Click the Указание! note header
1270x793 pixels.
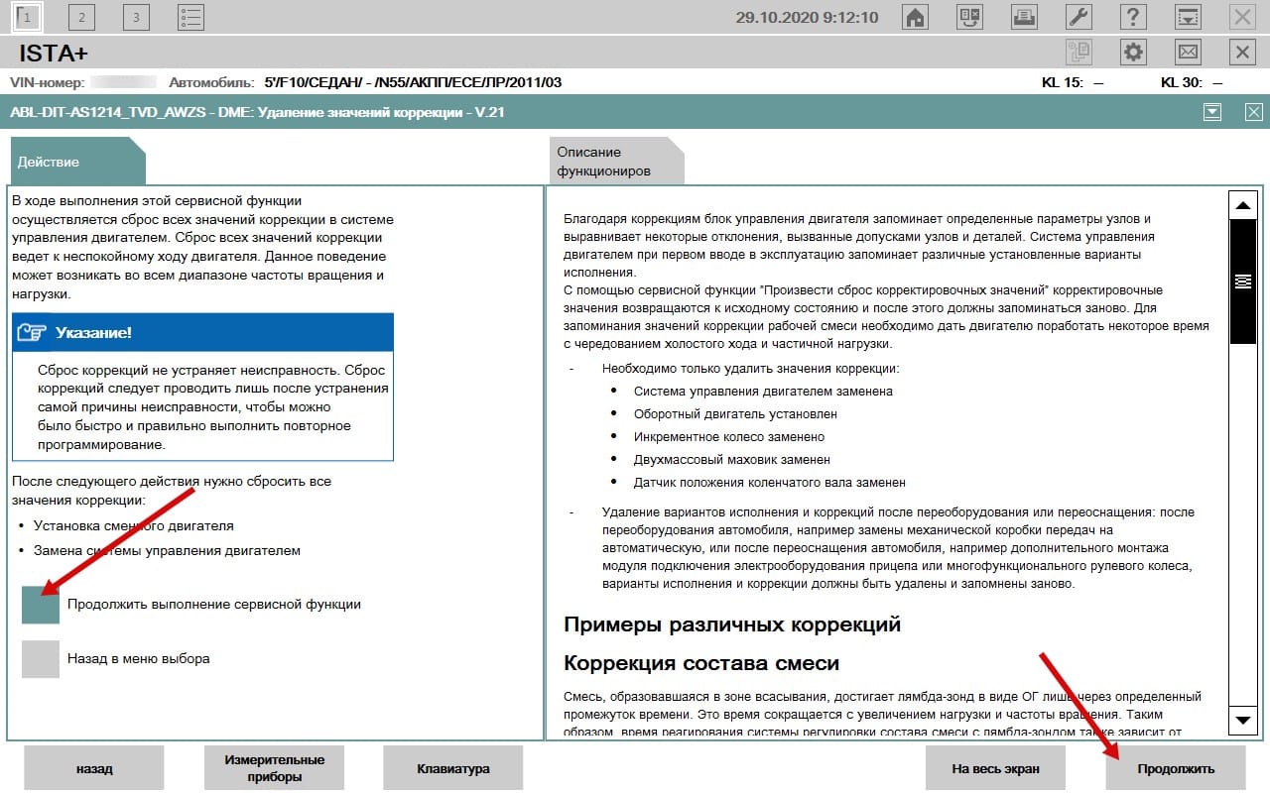pyautogui.click(x=203, y=332)
